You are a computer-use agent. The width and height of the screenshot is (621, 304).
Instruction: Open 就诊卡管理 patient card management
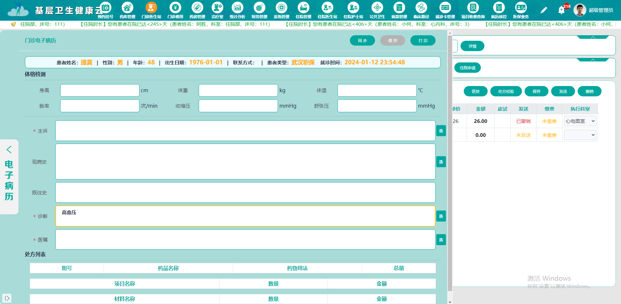click(445, 10)
